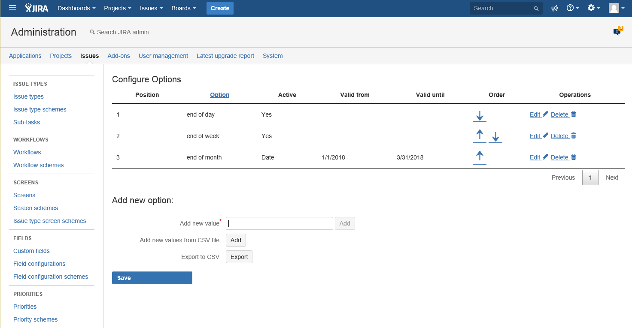The width and height of the screenshot is (632, 328).
Task: Click trash icon for 'end of month'
Action: 574,157
